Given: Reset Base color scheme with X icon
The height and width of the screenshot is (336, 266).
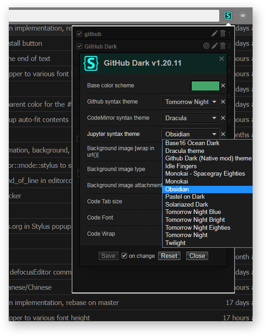Looking at the screenshot, I should pos(223,86).
